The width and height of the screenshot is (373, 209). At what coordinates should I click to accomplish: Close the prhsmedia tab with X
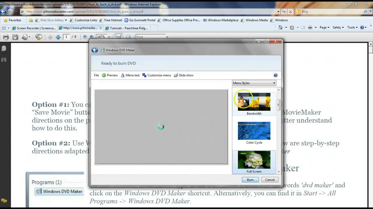101,28
